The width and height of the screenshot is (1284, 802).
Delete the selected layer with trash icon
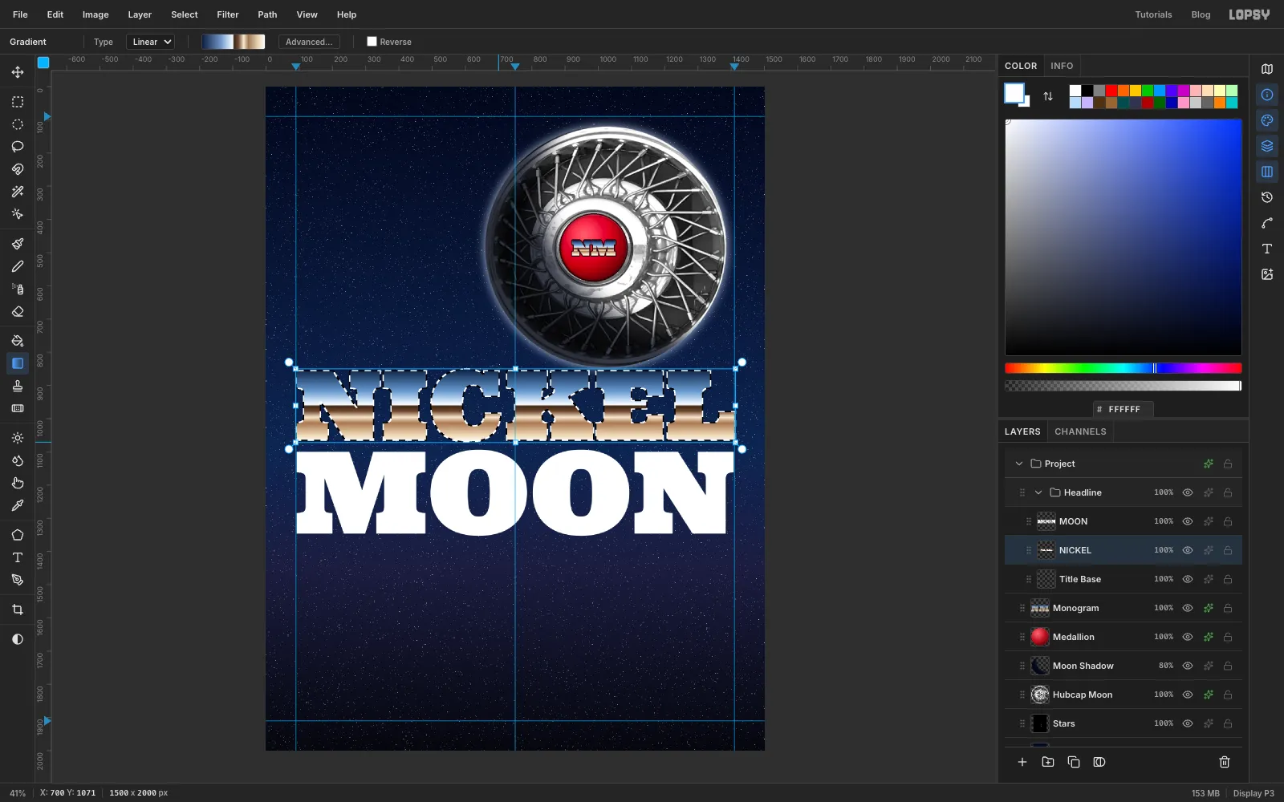pos(1225,762)
